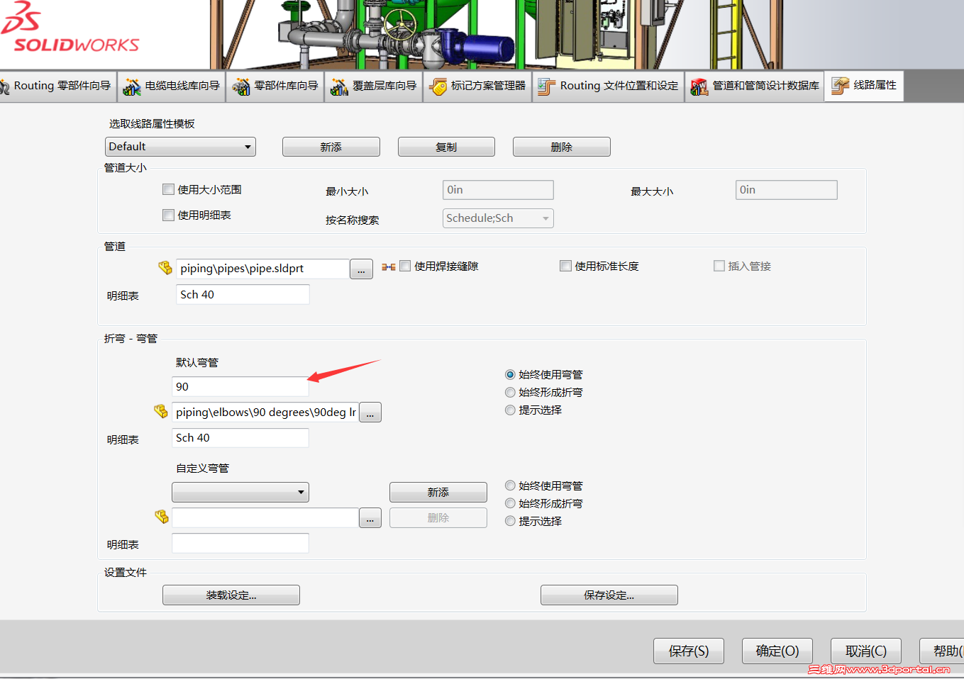Browse for default elbow part file
Viewport: 964px width, 679px height.
(370, 413)
